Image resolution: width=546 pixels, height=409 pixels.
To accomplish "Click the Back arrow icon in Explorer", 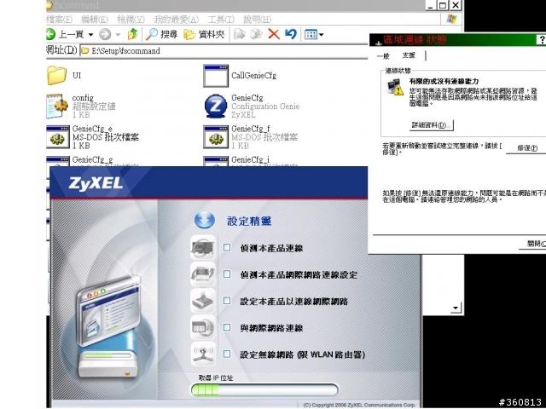I will click(x=51, y=34).
